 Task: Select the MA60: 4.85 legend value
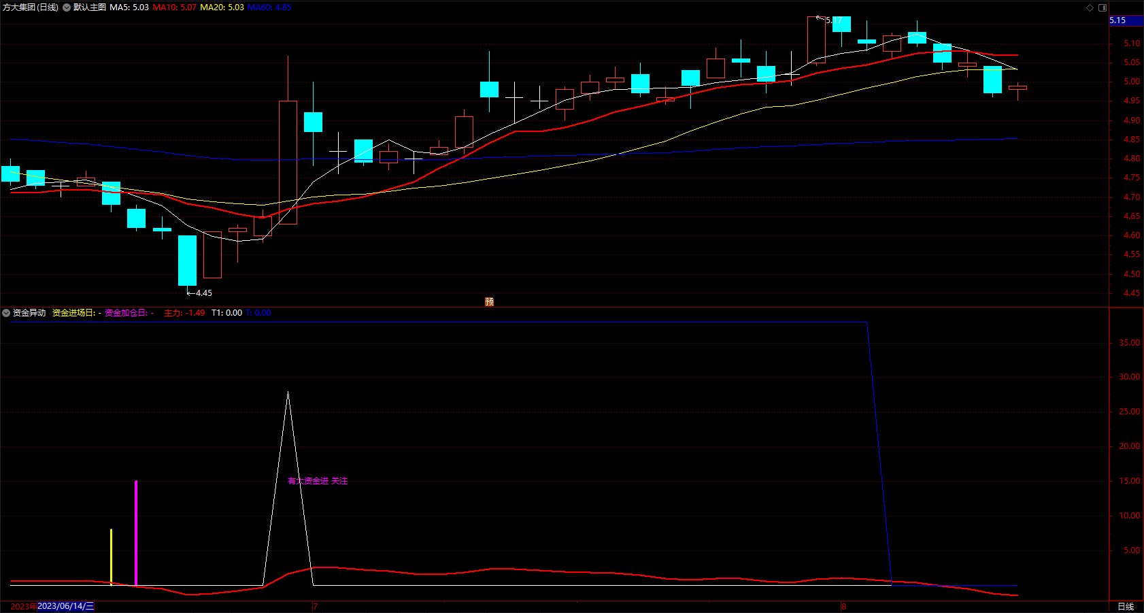[269, 7]
